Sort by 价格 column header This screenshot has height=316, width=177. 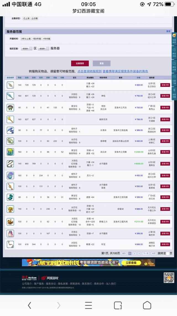coord(139,77)
